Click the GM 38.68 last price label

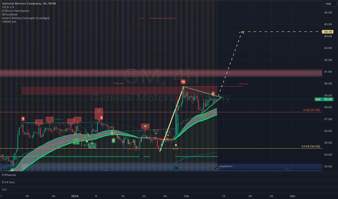(324, 99)
